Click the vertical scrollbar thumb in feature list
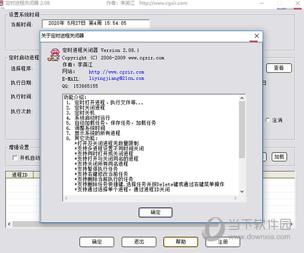The image size is (304, 253). coord(242,129)
